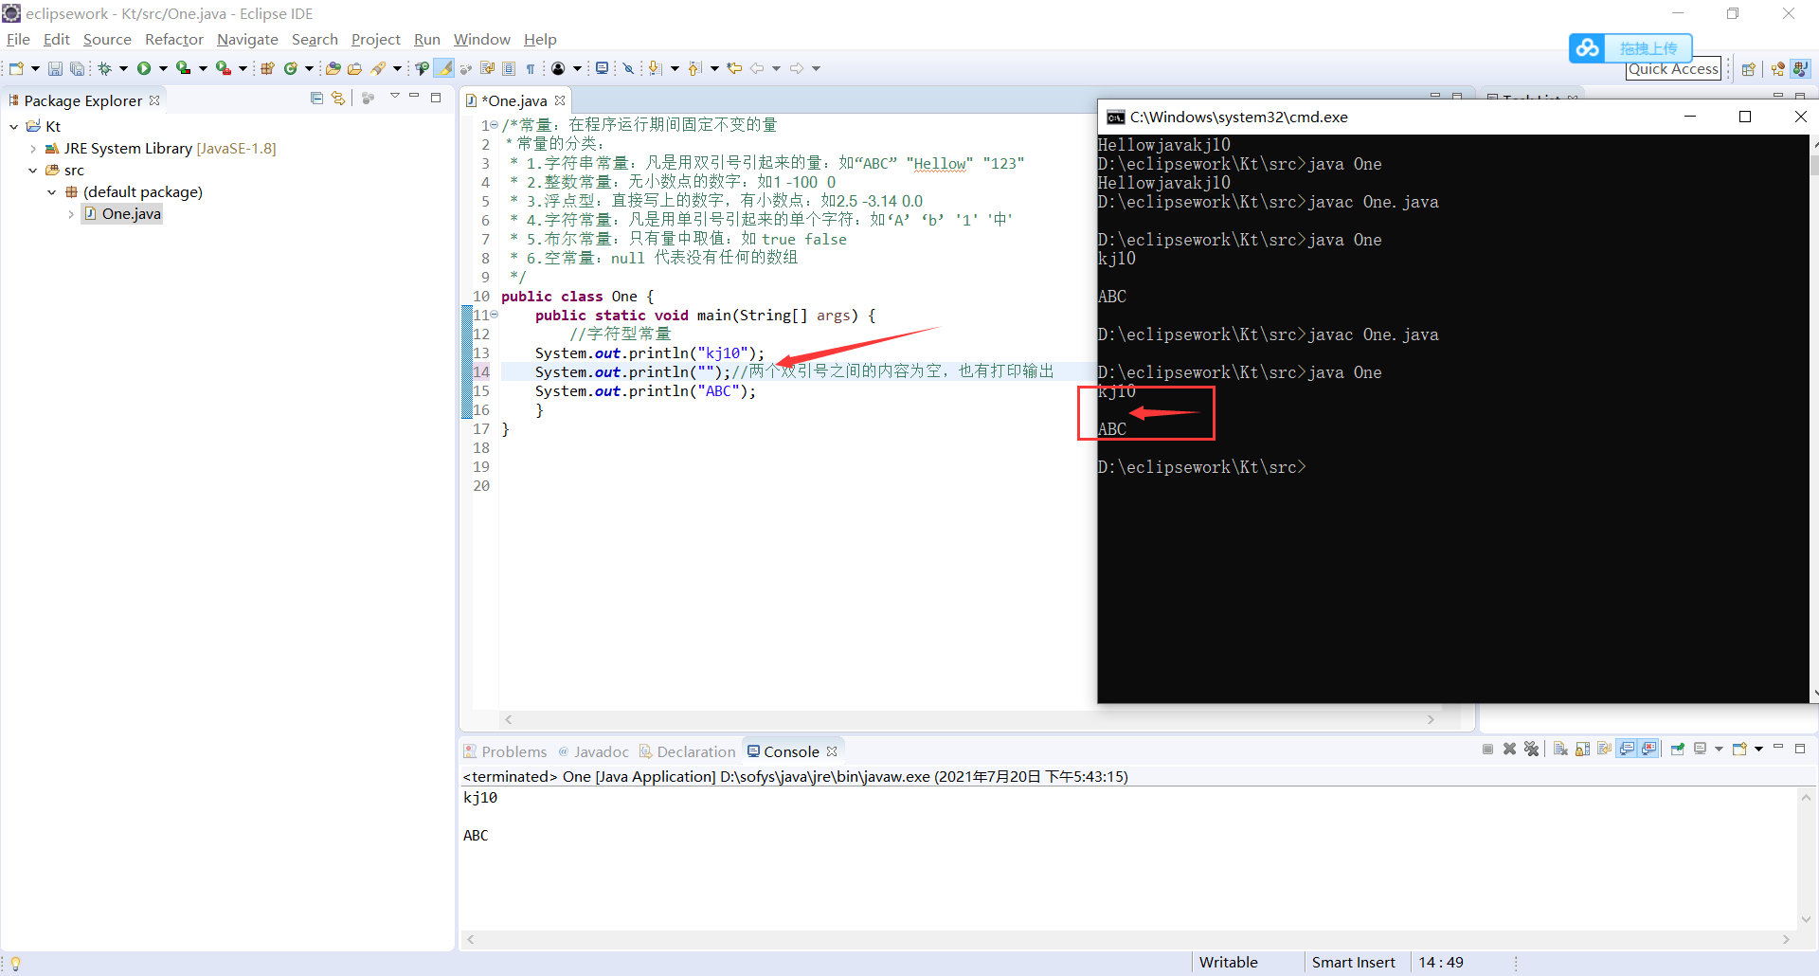Open the Refactor menu
This screenshot has width=1819, height=976.
(x=174, y=39)
